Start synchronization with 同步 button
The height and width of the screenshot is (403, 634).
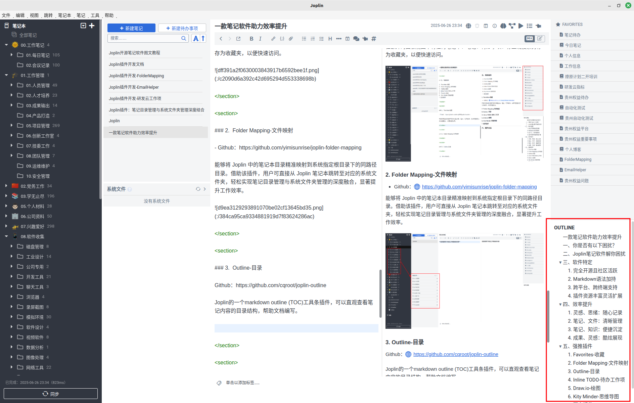[x=51, y=394]
